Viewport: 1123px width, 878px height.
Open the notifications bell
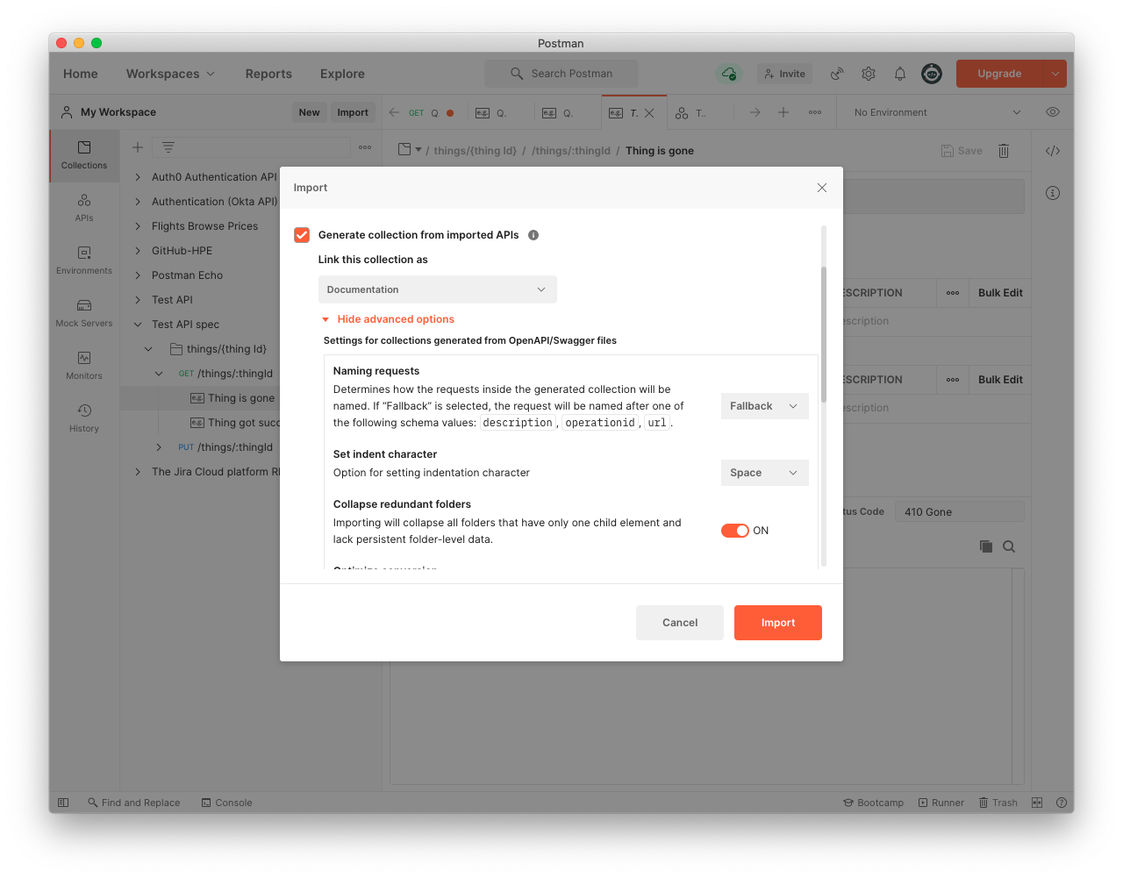[x=900, y=74]
